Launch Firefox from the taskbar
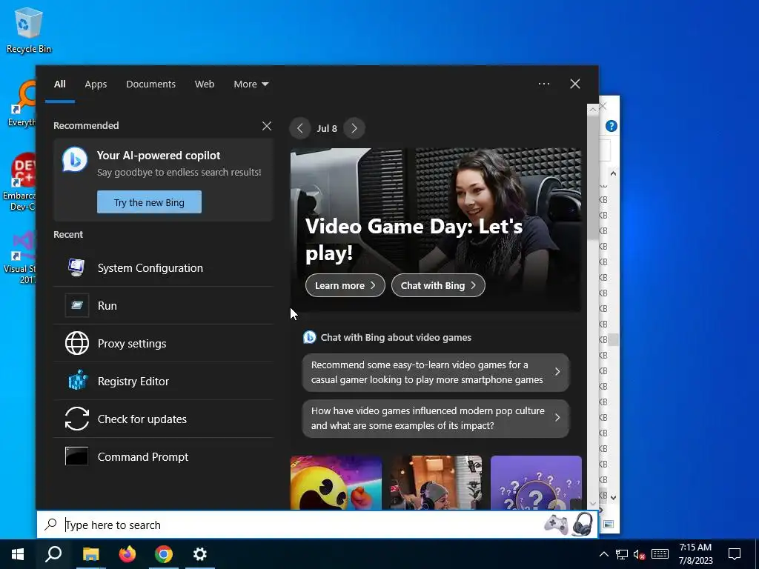The width and height of the screenshot is (759, 569). pyautogui.click(x=127, y=554)
